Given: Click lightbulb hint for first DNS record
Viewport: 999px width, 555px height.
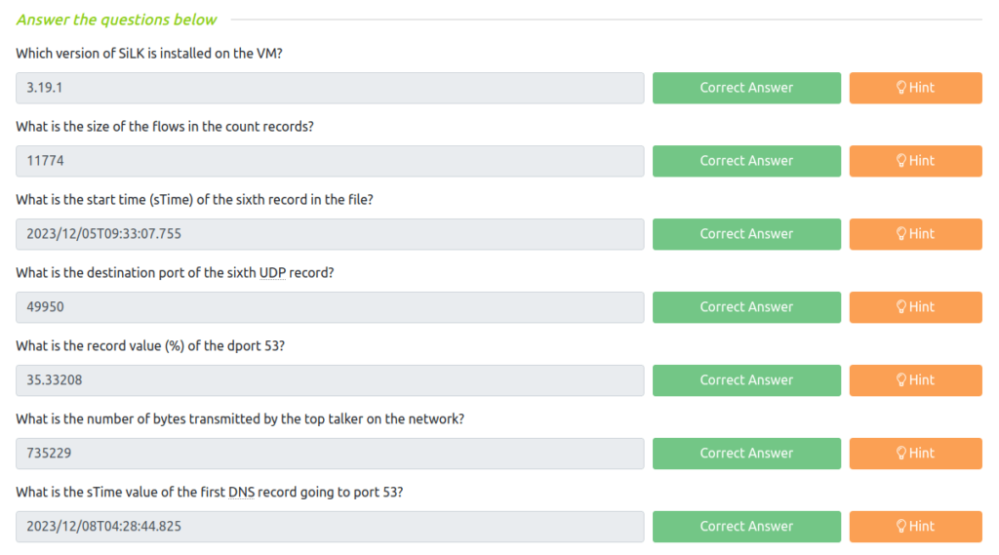Looking at the screenshot, I should click(x=915, y=527).
